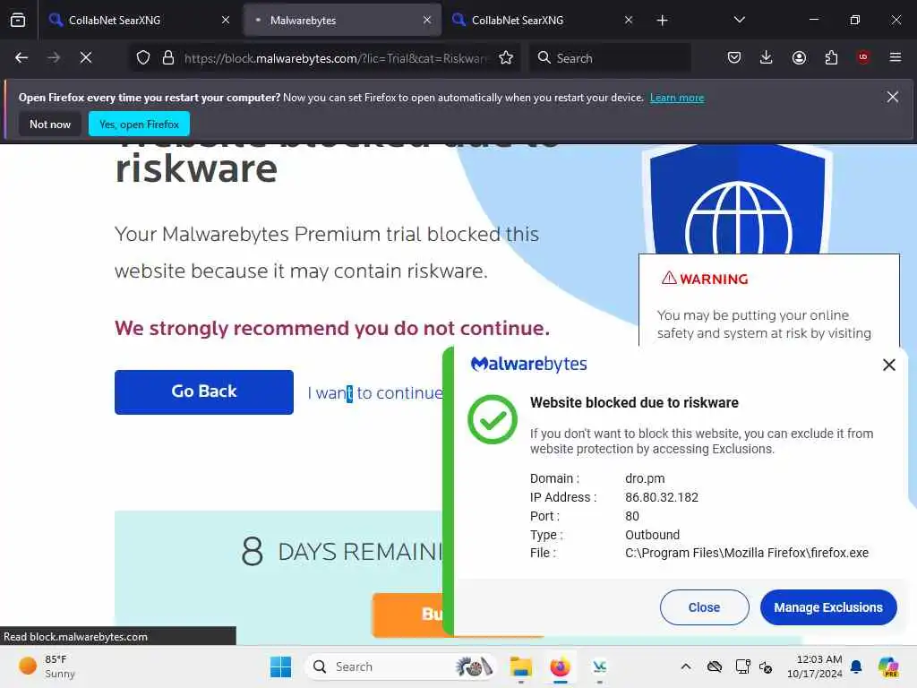This screenshot has height=688, width=917.
Task: Choose Not now in Firefox prompt
Action: (50, 124)
